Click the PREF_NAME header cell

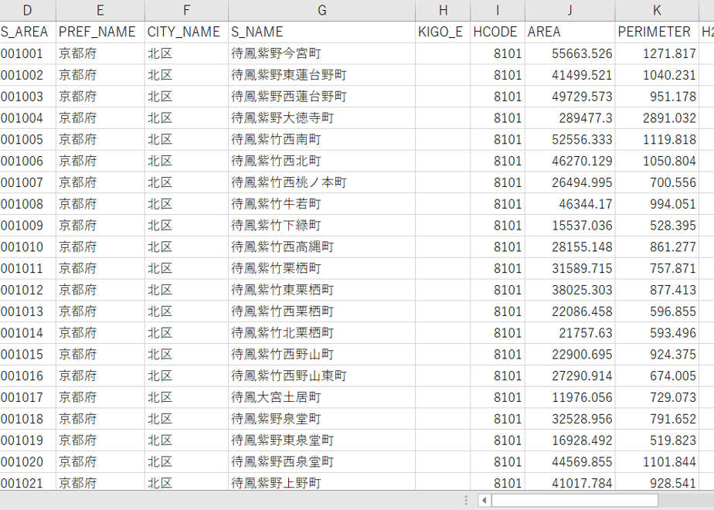coord(100,32)
